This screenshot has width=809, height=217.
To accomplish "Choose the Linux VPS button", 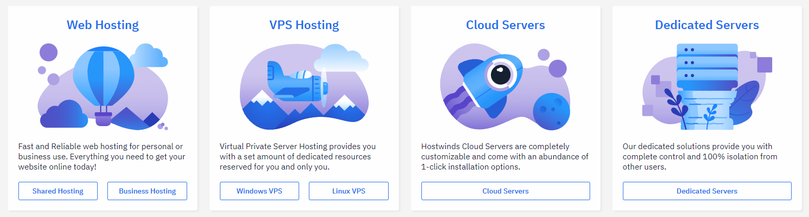I will pos(349,191).
